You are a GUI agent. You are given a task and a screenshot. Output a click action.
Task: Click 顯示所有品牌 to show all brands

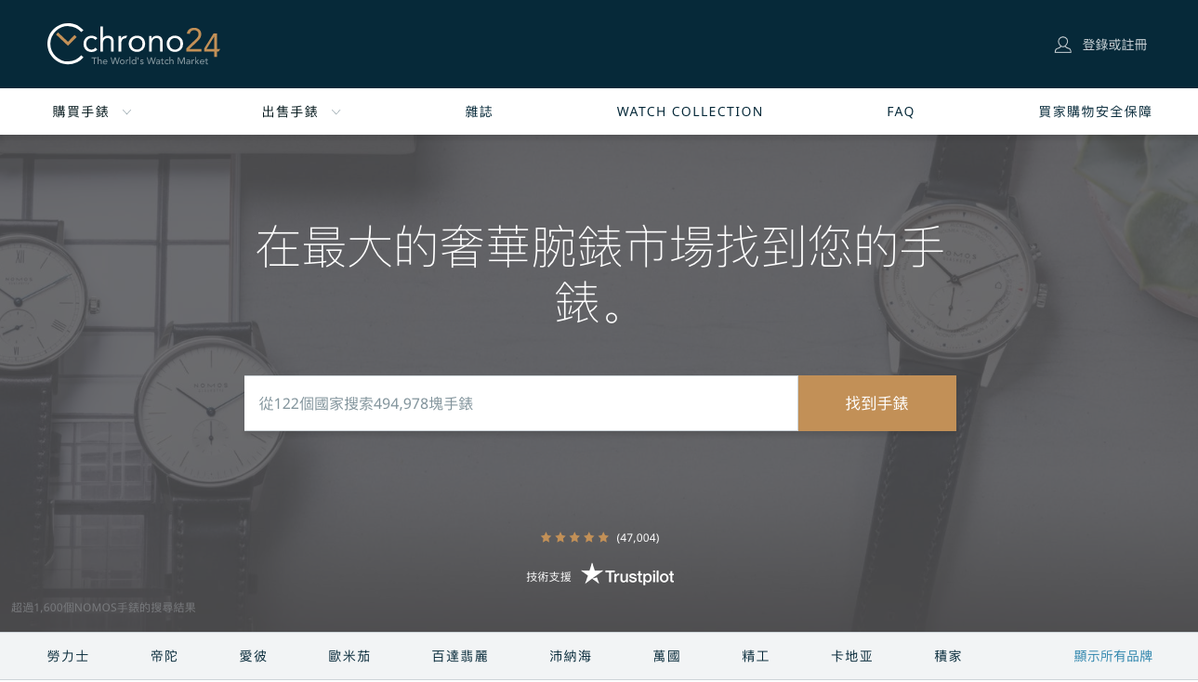tap(1113, 656)
